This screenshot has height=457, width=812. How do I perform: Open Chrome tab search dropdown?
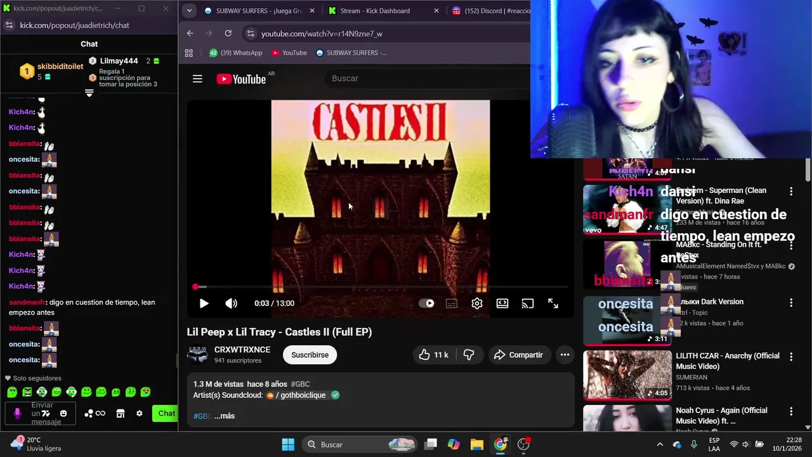click(189, 11)
